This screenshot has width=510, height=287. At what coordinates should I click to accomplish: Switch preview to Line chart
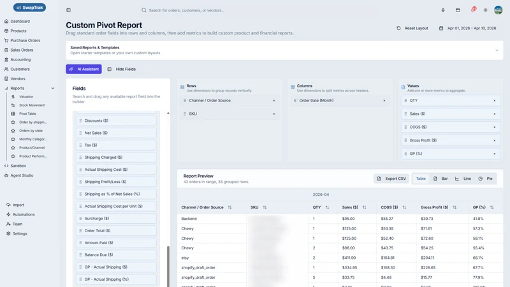[463, 179]
